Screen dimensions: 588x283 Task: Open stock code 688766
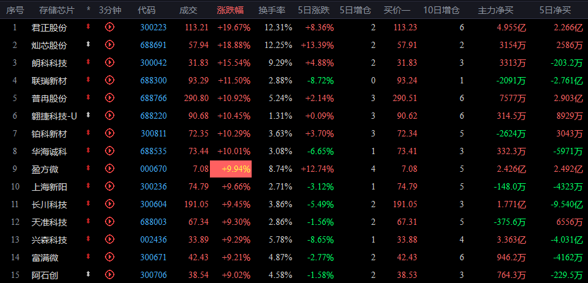pos(154,98)
